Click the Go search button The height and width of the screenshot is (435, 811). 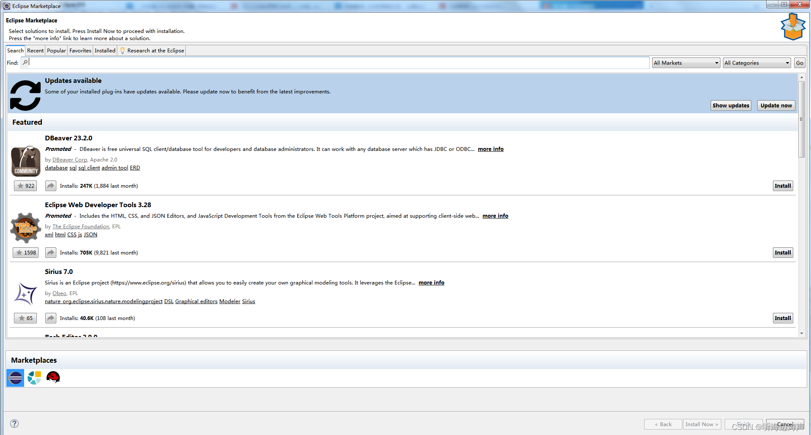tap(800, 63)
